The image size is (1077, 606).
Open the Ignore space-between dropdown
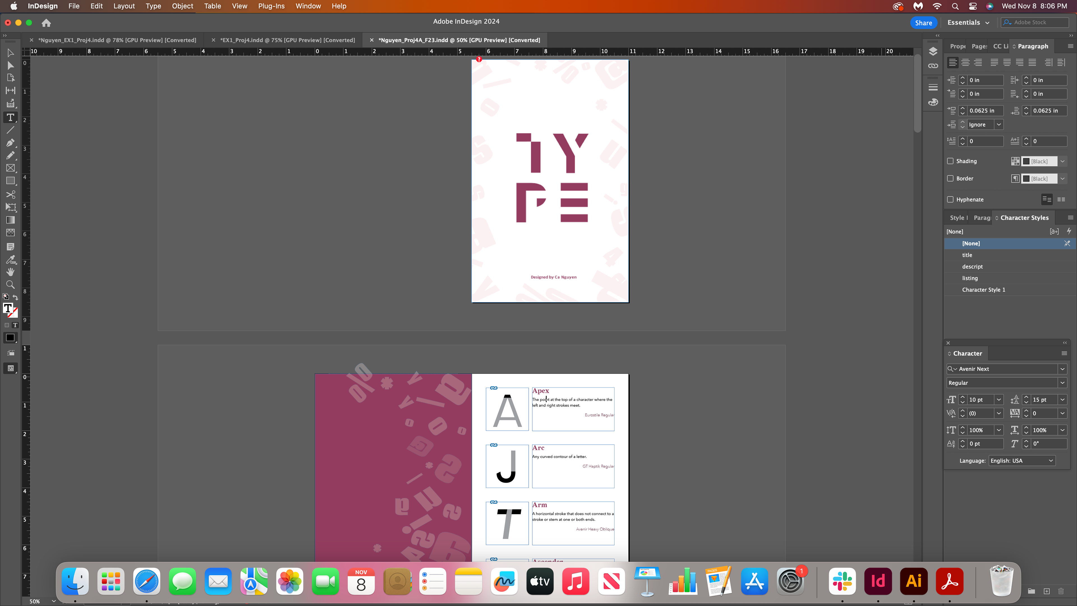[x=999, y=125]
